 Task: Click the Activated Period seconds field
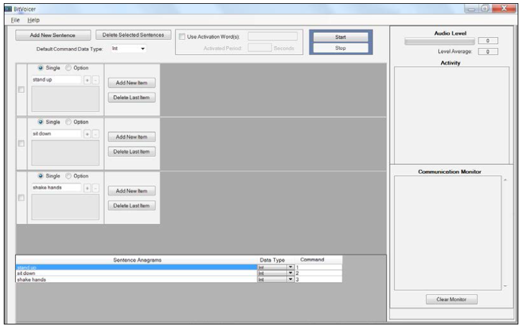tap(260, 48)
